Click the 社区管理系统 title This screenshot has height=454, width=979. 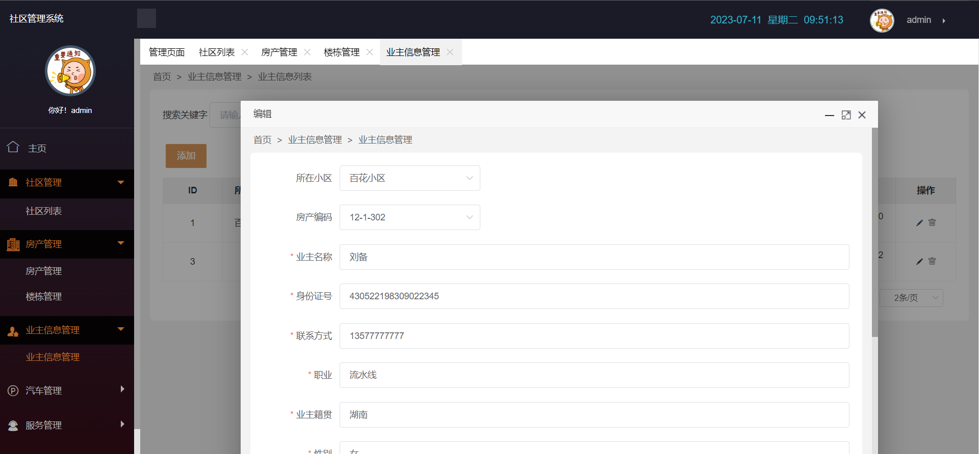(37, 19)
